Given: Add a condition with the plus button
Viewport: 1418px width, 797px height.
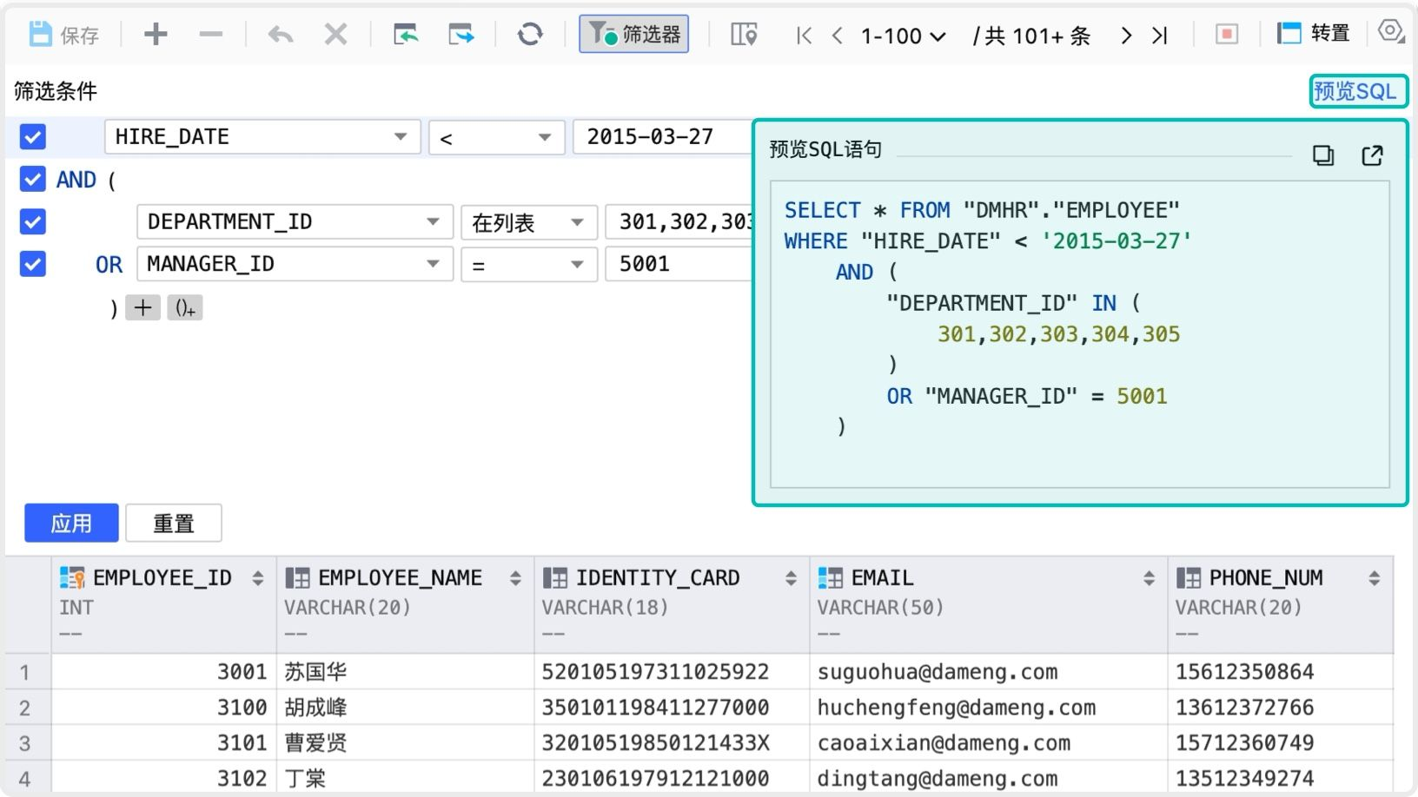Looking at the screenshot, I should pos(143,307).
